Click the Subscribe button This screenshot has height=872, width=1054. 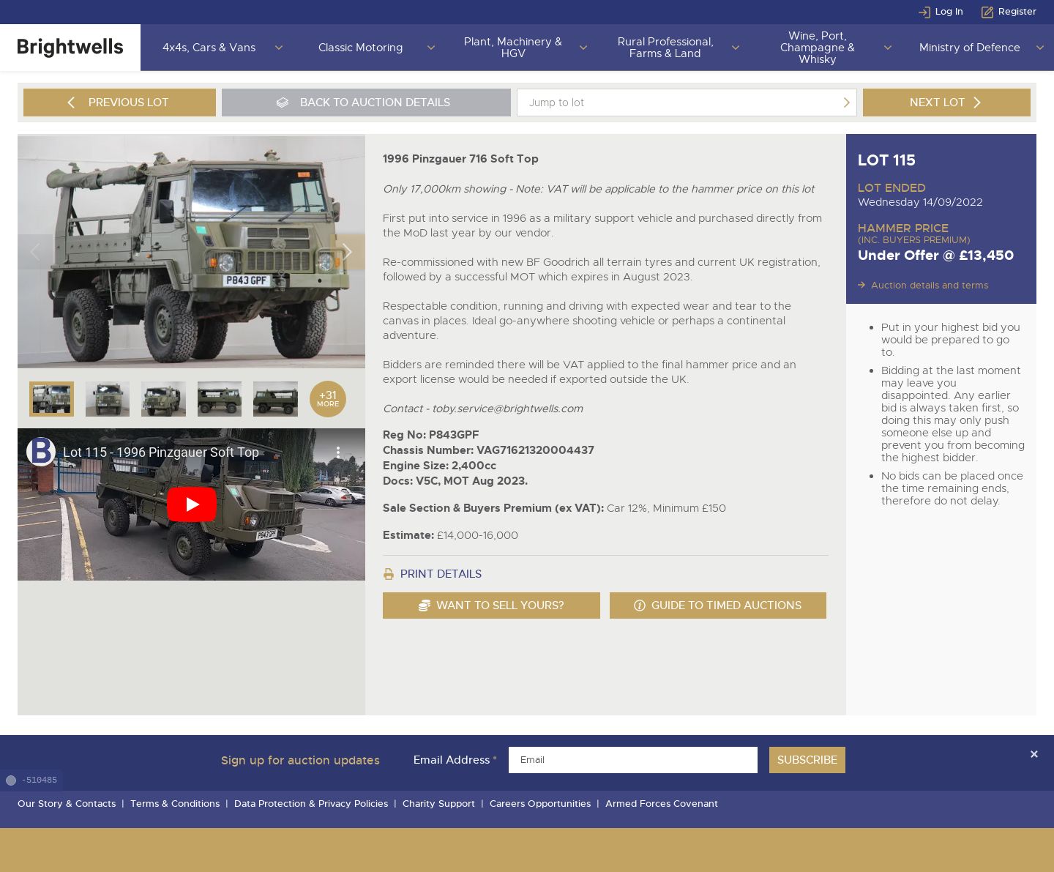[807, 760]
